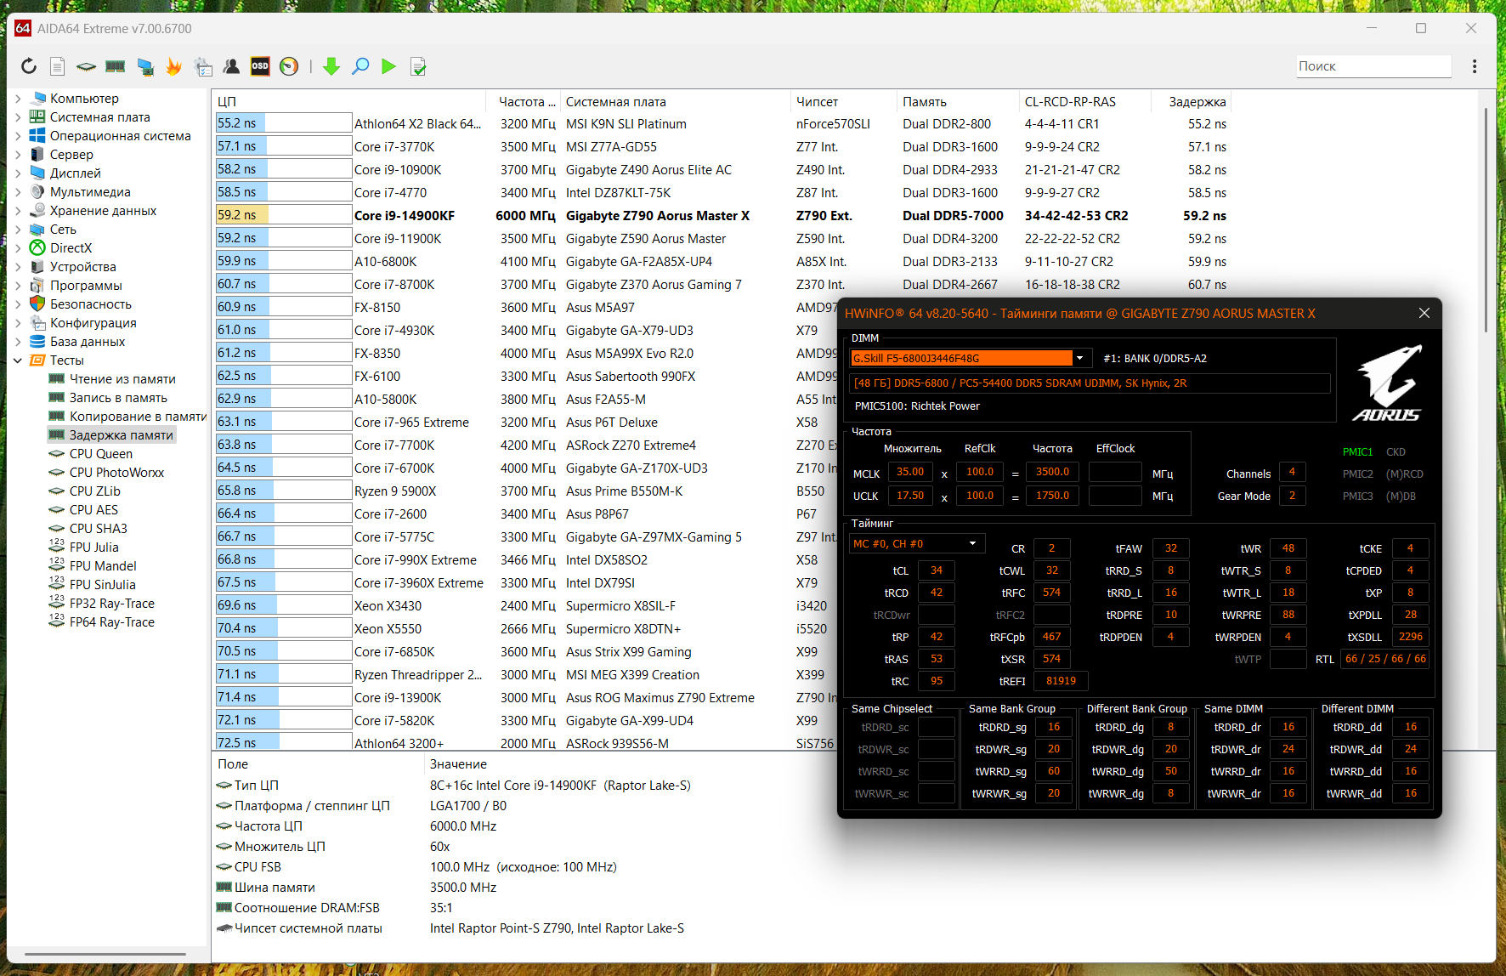Select the FPU Julia benchmark
This screenshot has width=1506, height=976.
tap(94, 548)
